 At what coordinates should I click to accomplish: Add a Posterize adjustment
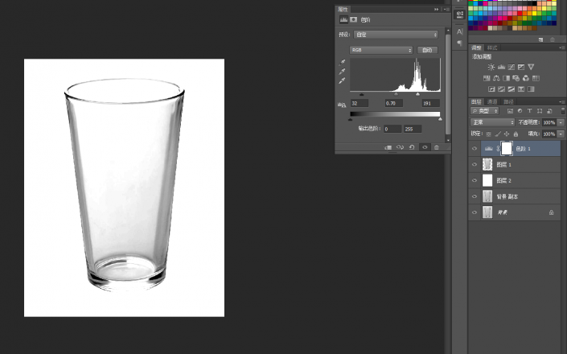pyautogui.click(x=501, y=89)
